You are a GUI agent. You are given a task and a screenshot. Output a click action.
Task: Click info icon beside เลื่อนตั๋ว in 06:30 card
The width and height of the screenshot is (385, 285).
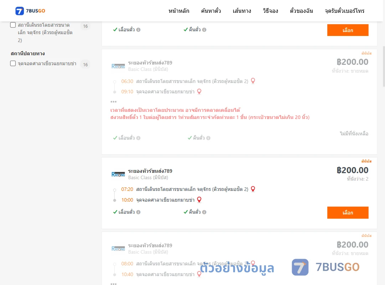[x=138, y=138]
